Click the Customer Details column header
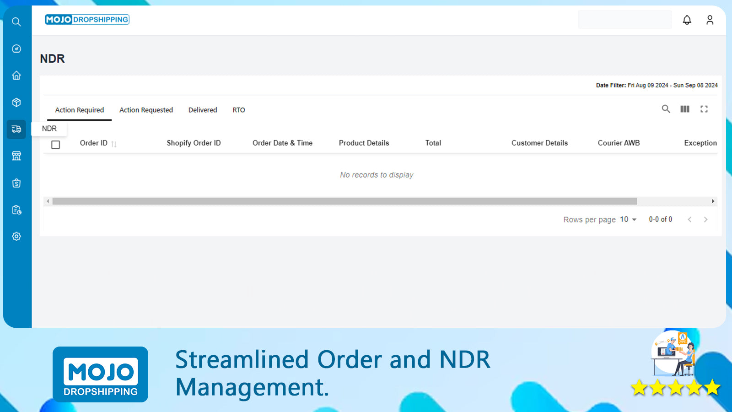The width and height of the screenshot is (732, 412). pos(539,143)
